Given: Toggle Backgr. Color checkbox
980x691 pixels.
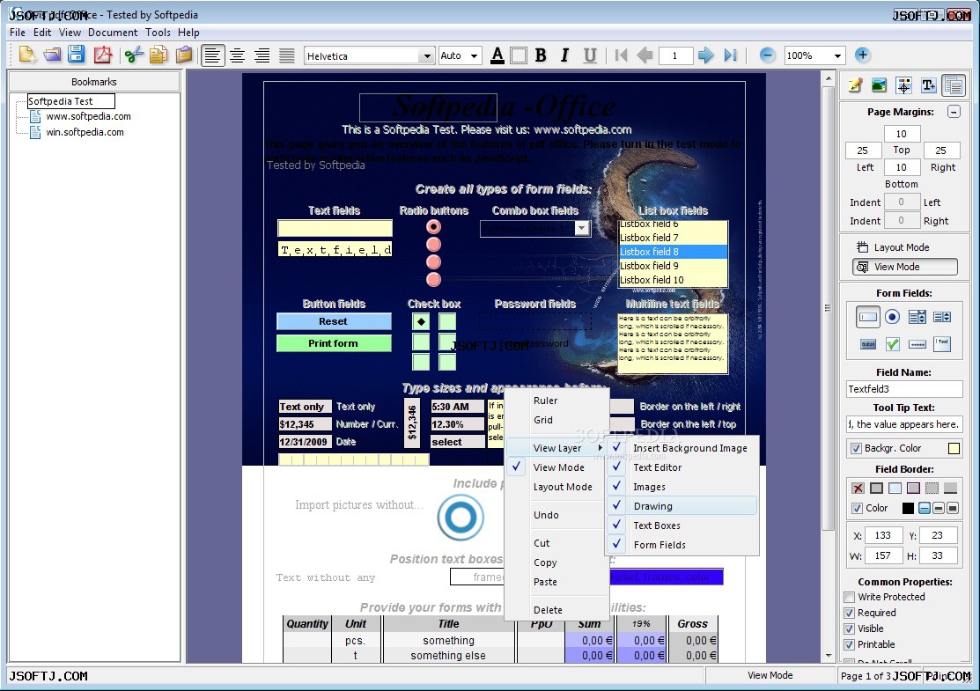Looking at the screenshot, I should pos(856,448).
